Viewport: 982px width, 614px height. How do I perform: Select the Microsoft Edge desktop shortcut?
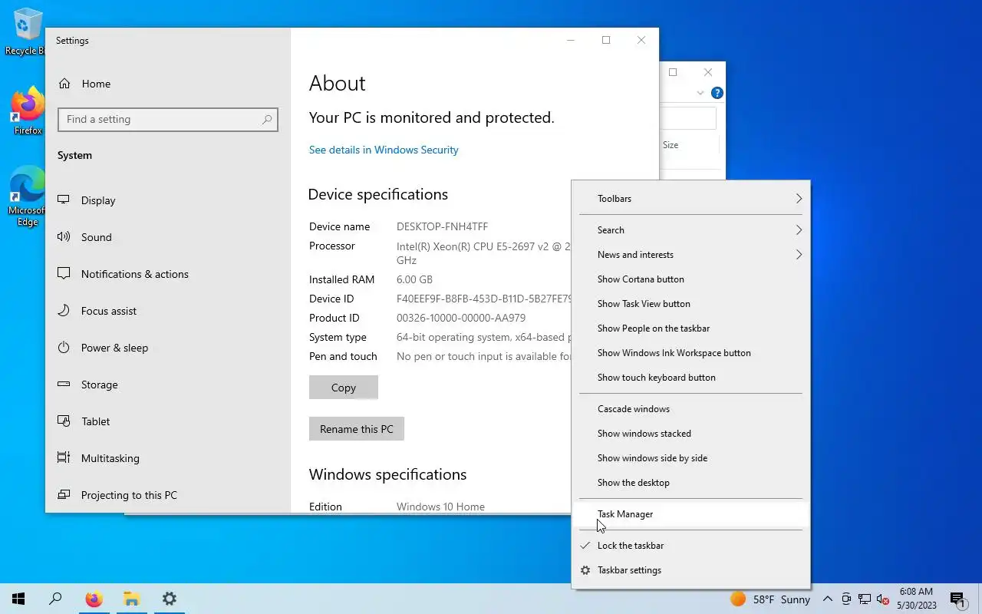(28, 196)
